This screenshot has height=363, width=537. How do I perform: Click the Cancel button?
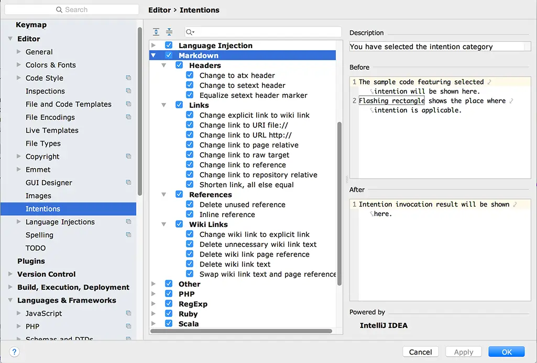pyautogui.click(x=421, y=351)
